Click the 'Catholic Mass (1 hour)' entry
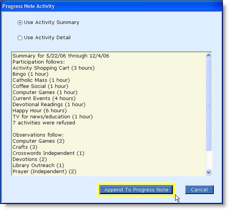The height and width of the screenshot is (210, 229). pos(41,80)
